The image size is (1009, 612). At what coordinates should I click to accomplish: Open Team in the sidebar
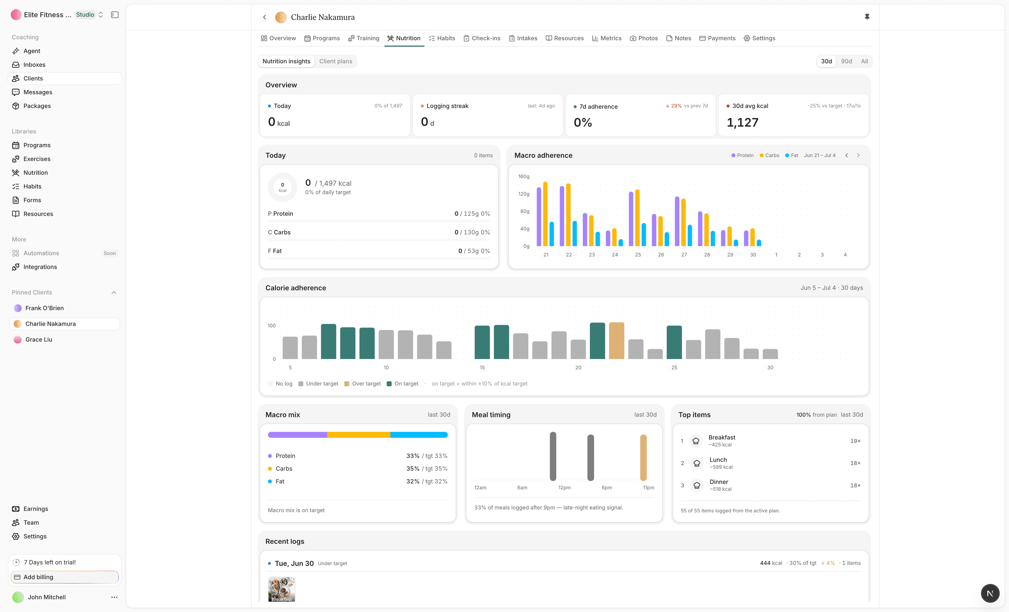coord(65,522)
